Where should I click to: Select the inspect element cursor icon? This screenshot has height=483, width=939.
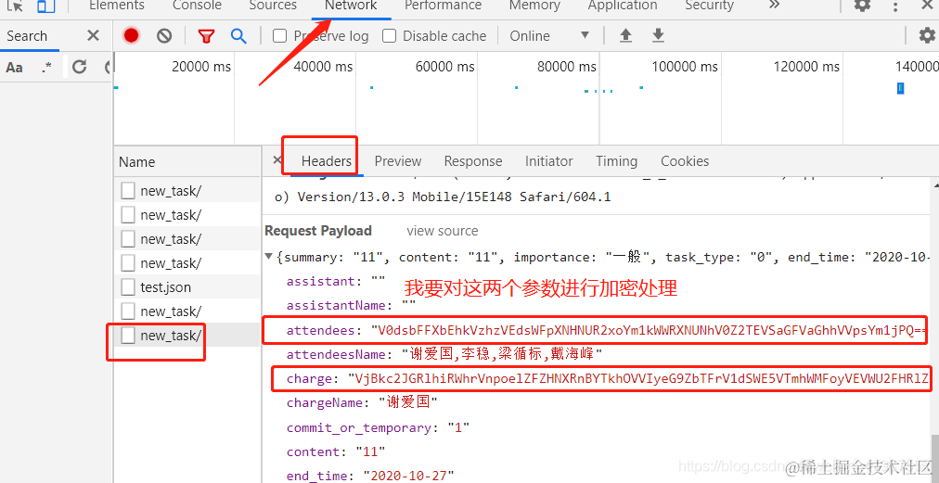point(14,6)
